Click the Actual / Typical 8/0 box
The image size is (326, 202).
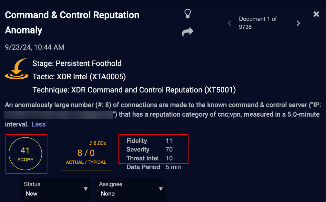(86, 154)
